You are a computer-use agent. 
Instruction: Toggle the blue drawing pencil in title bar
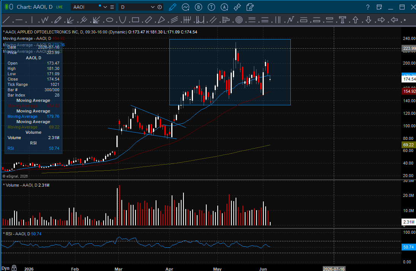tap(172, 7)
